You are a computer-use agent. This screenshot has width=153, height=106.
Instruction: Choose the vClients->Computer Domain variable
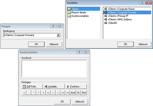[x=127, y=12]
